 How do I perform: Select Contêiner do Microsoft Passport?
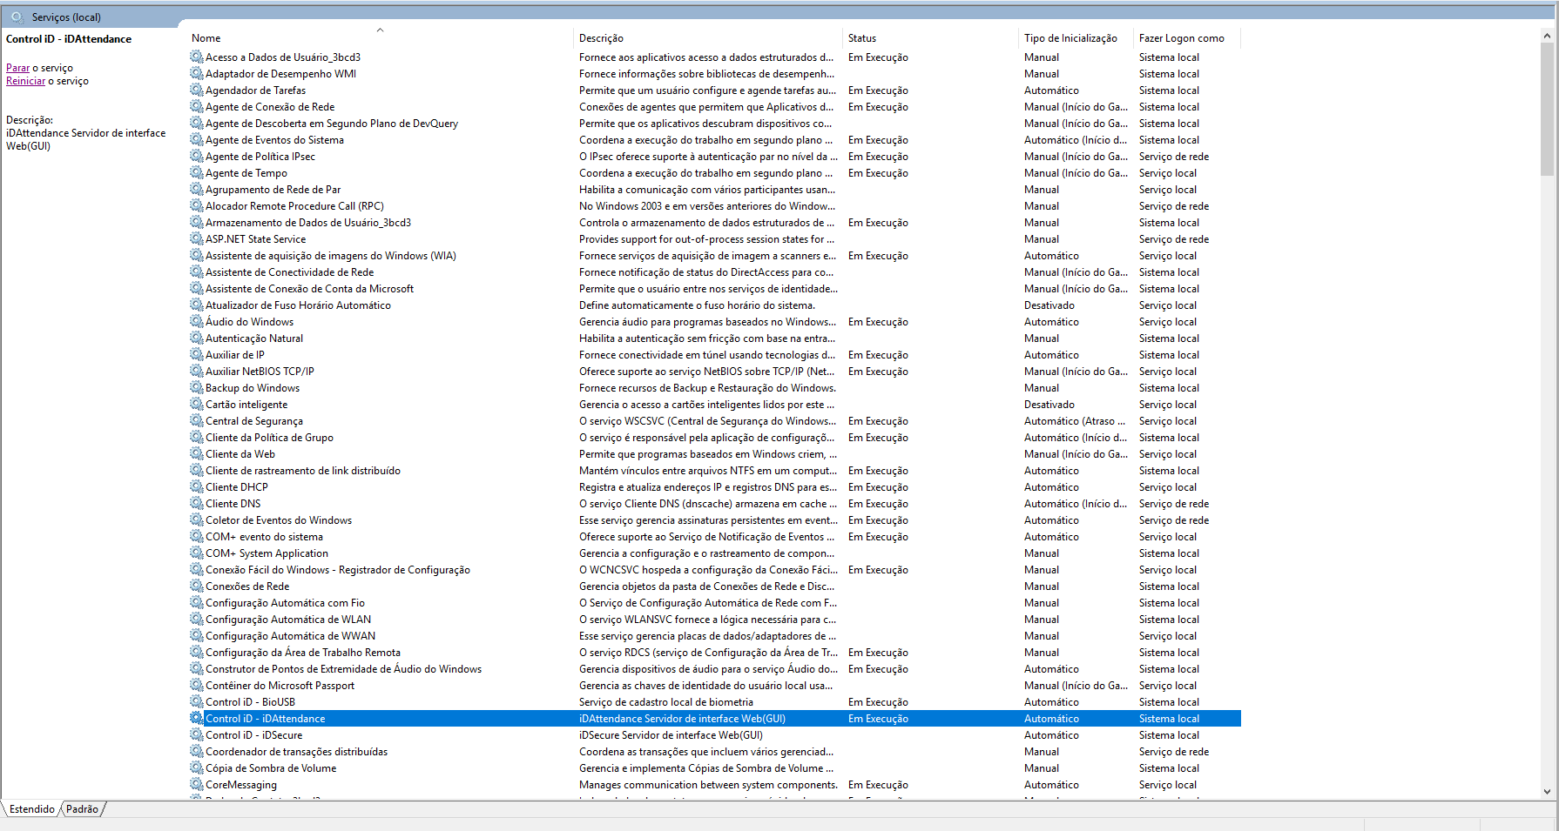(x=714, y=686)
